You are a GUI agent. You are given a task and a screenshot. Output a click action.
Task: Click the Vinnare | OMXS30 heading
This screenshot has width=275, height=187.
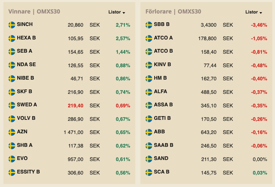tap(34, 11)
